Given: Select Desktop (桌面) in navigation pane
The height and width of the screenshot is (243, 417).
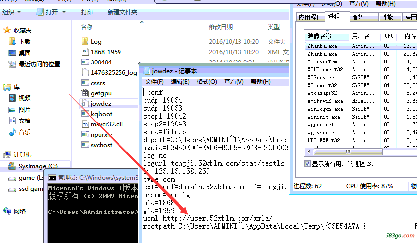Looking at the screenshot, I should [24, 53].
